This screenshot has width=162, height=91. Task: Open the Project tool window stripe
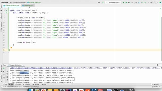click(1, 8)
